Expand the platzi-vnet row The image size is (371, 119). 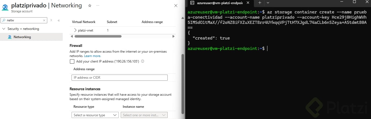(x=75, y=30)
